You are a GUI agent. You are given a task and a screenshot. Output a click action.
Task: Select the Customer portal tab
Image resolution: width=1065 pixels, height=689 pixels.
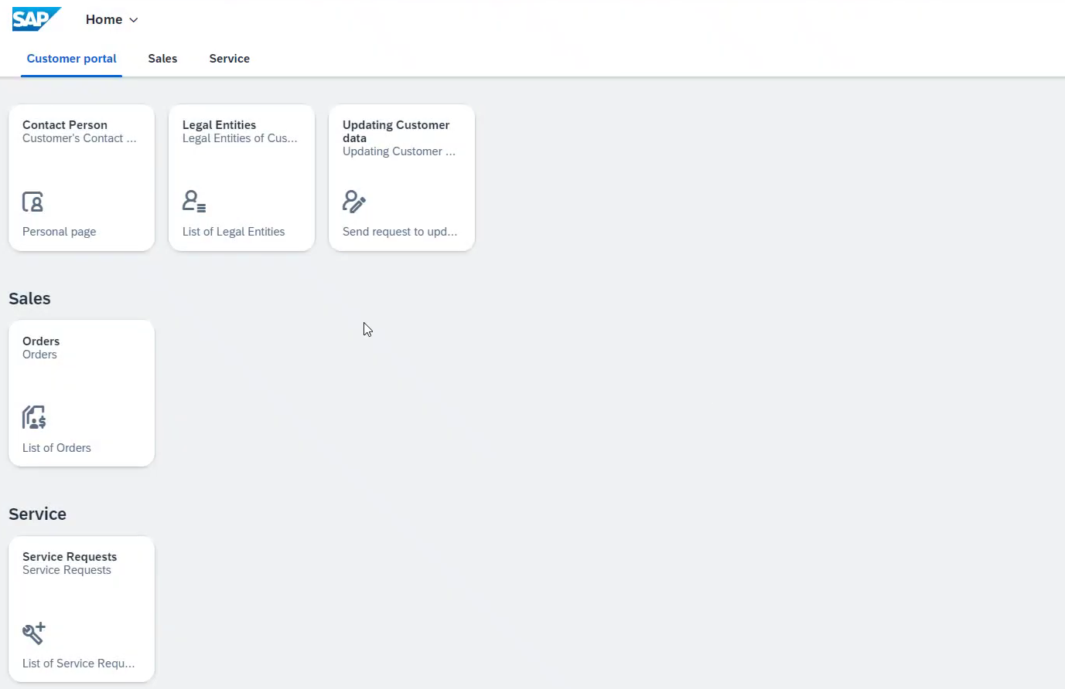[x=71, y=59]
